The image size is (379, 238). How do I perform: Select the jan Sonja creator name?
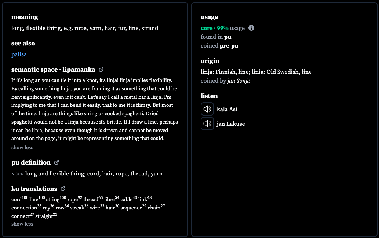[239, 81]
